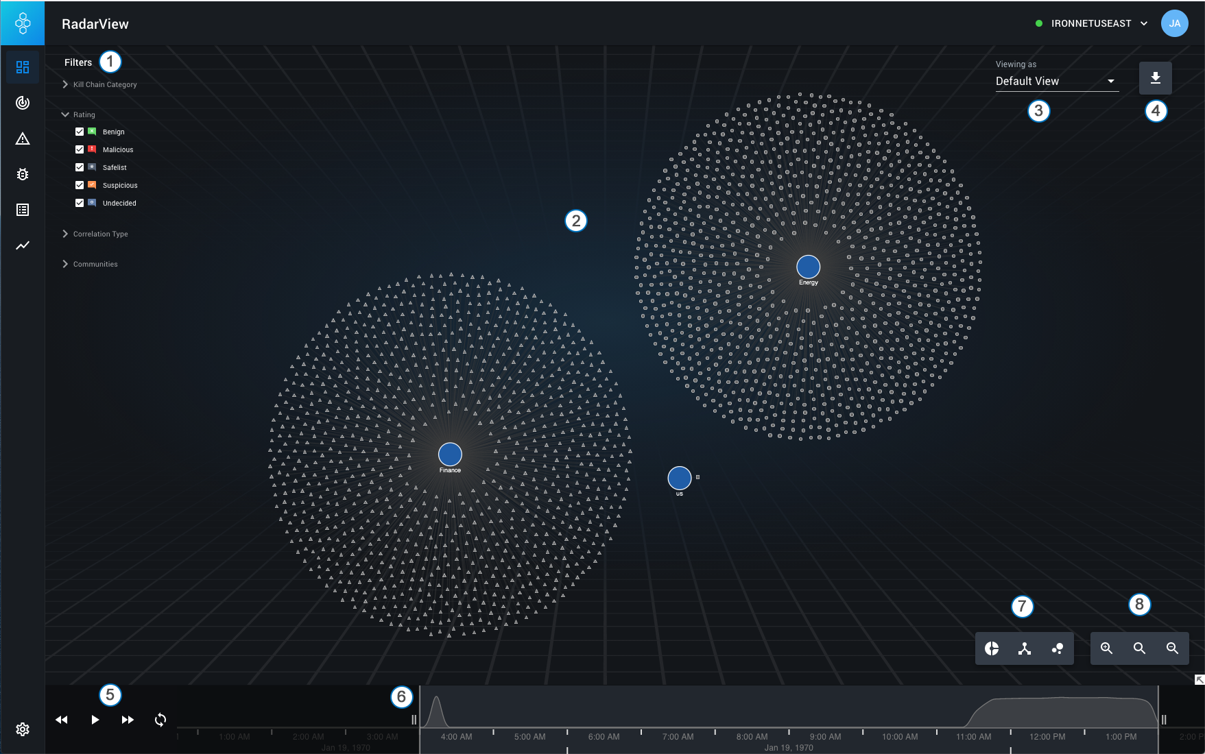Open the alerts triangle sidebar icon

point(23,139)
